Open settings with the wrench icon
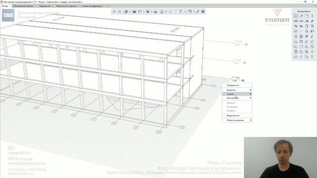317x178 pixels. [198, 12]
